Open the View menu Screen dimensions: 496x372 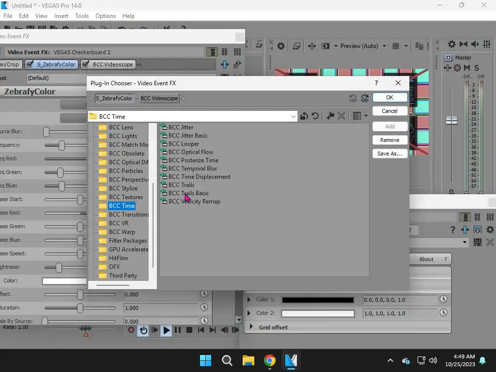coord(42,16)
